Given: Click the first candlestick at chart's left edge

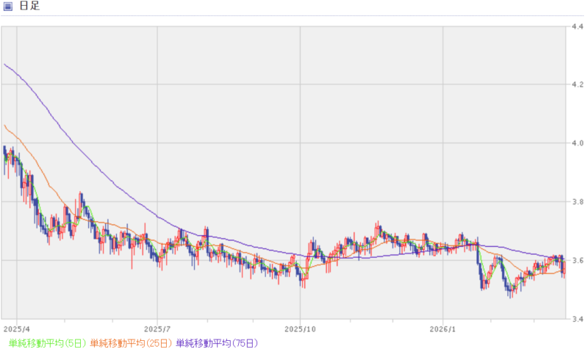Looking at the screenshot, I should pos(4,154).
